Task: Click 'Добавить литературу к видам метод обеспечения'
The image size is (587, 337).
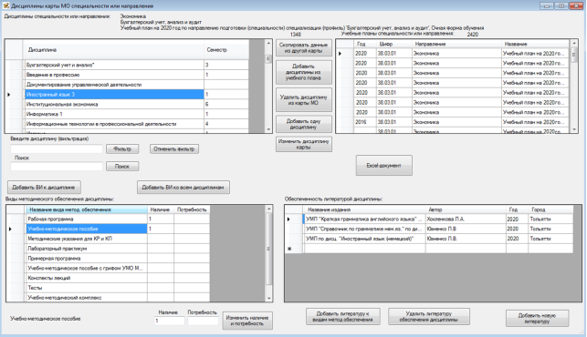Action: 343,316
